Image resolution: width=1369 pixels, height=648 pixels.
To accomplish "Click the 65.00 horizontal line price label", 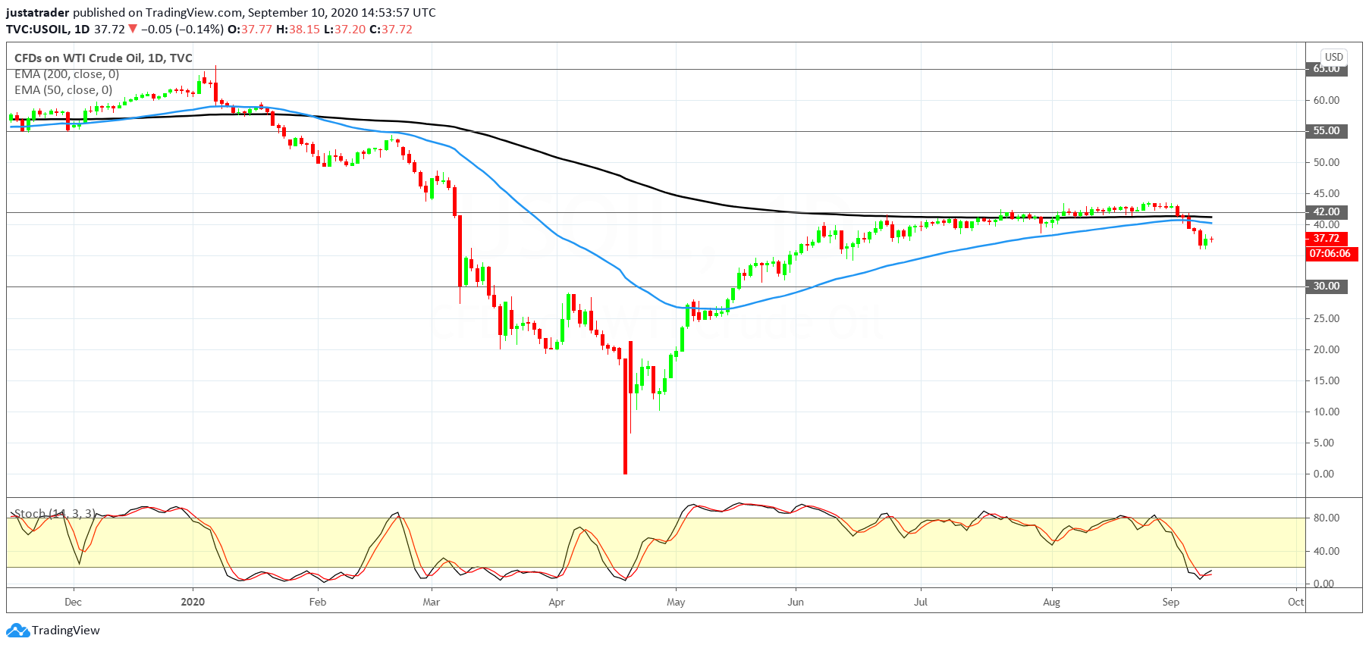I will [1327, 69].
